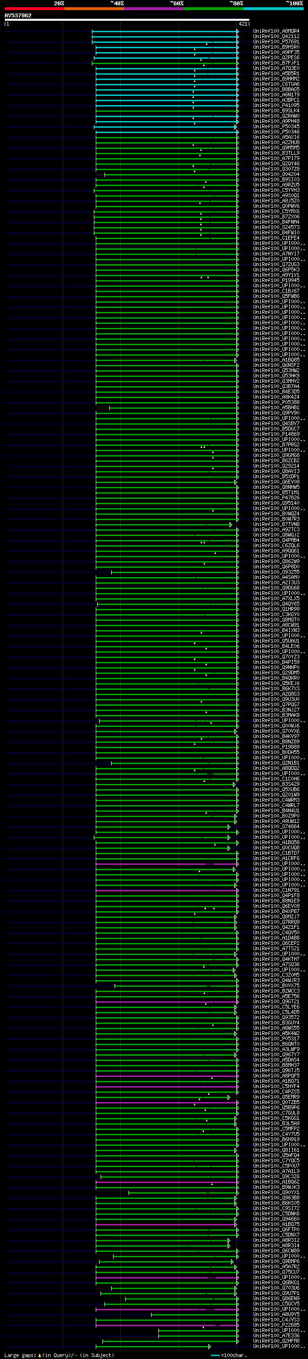Image resolution: width=308 pixels, height=1359 pixels.
Task: Select the UniRef100_B9HHM2 label
Action: pos(276,79)
